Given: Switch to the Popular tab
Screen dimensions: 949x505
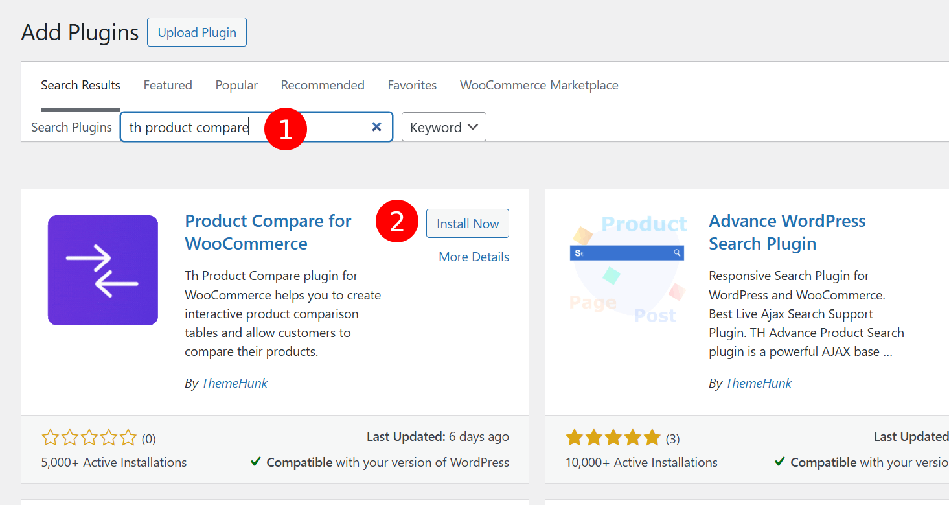Looking at the screenshot, I should coord(236,85).
